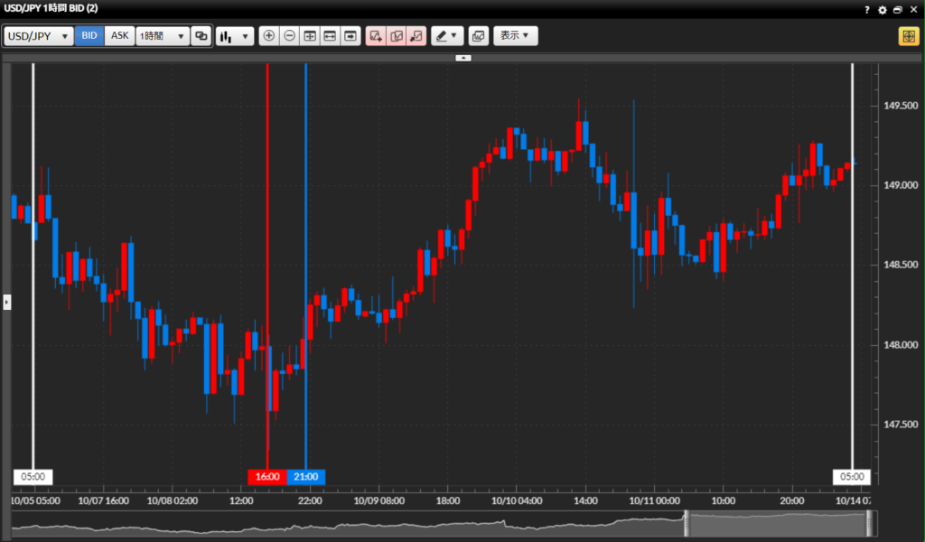Open the USD/JPY currency pair dropdown
Screen dimensions: 925x542
pyautogui.click(x=38, y=36)
